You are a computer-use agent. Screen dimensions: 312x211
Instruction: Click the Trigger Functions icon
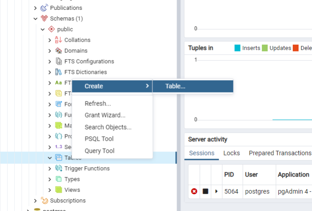(58, 169)
